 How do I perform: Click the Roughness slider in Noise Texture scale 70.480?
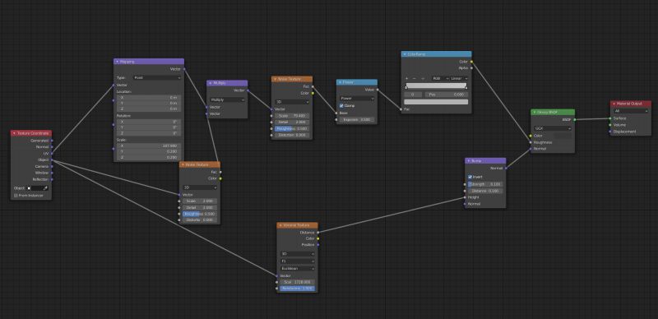click(x=292, y=128)
